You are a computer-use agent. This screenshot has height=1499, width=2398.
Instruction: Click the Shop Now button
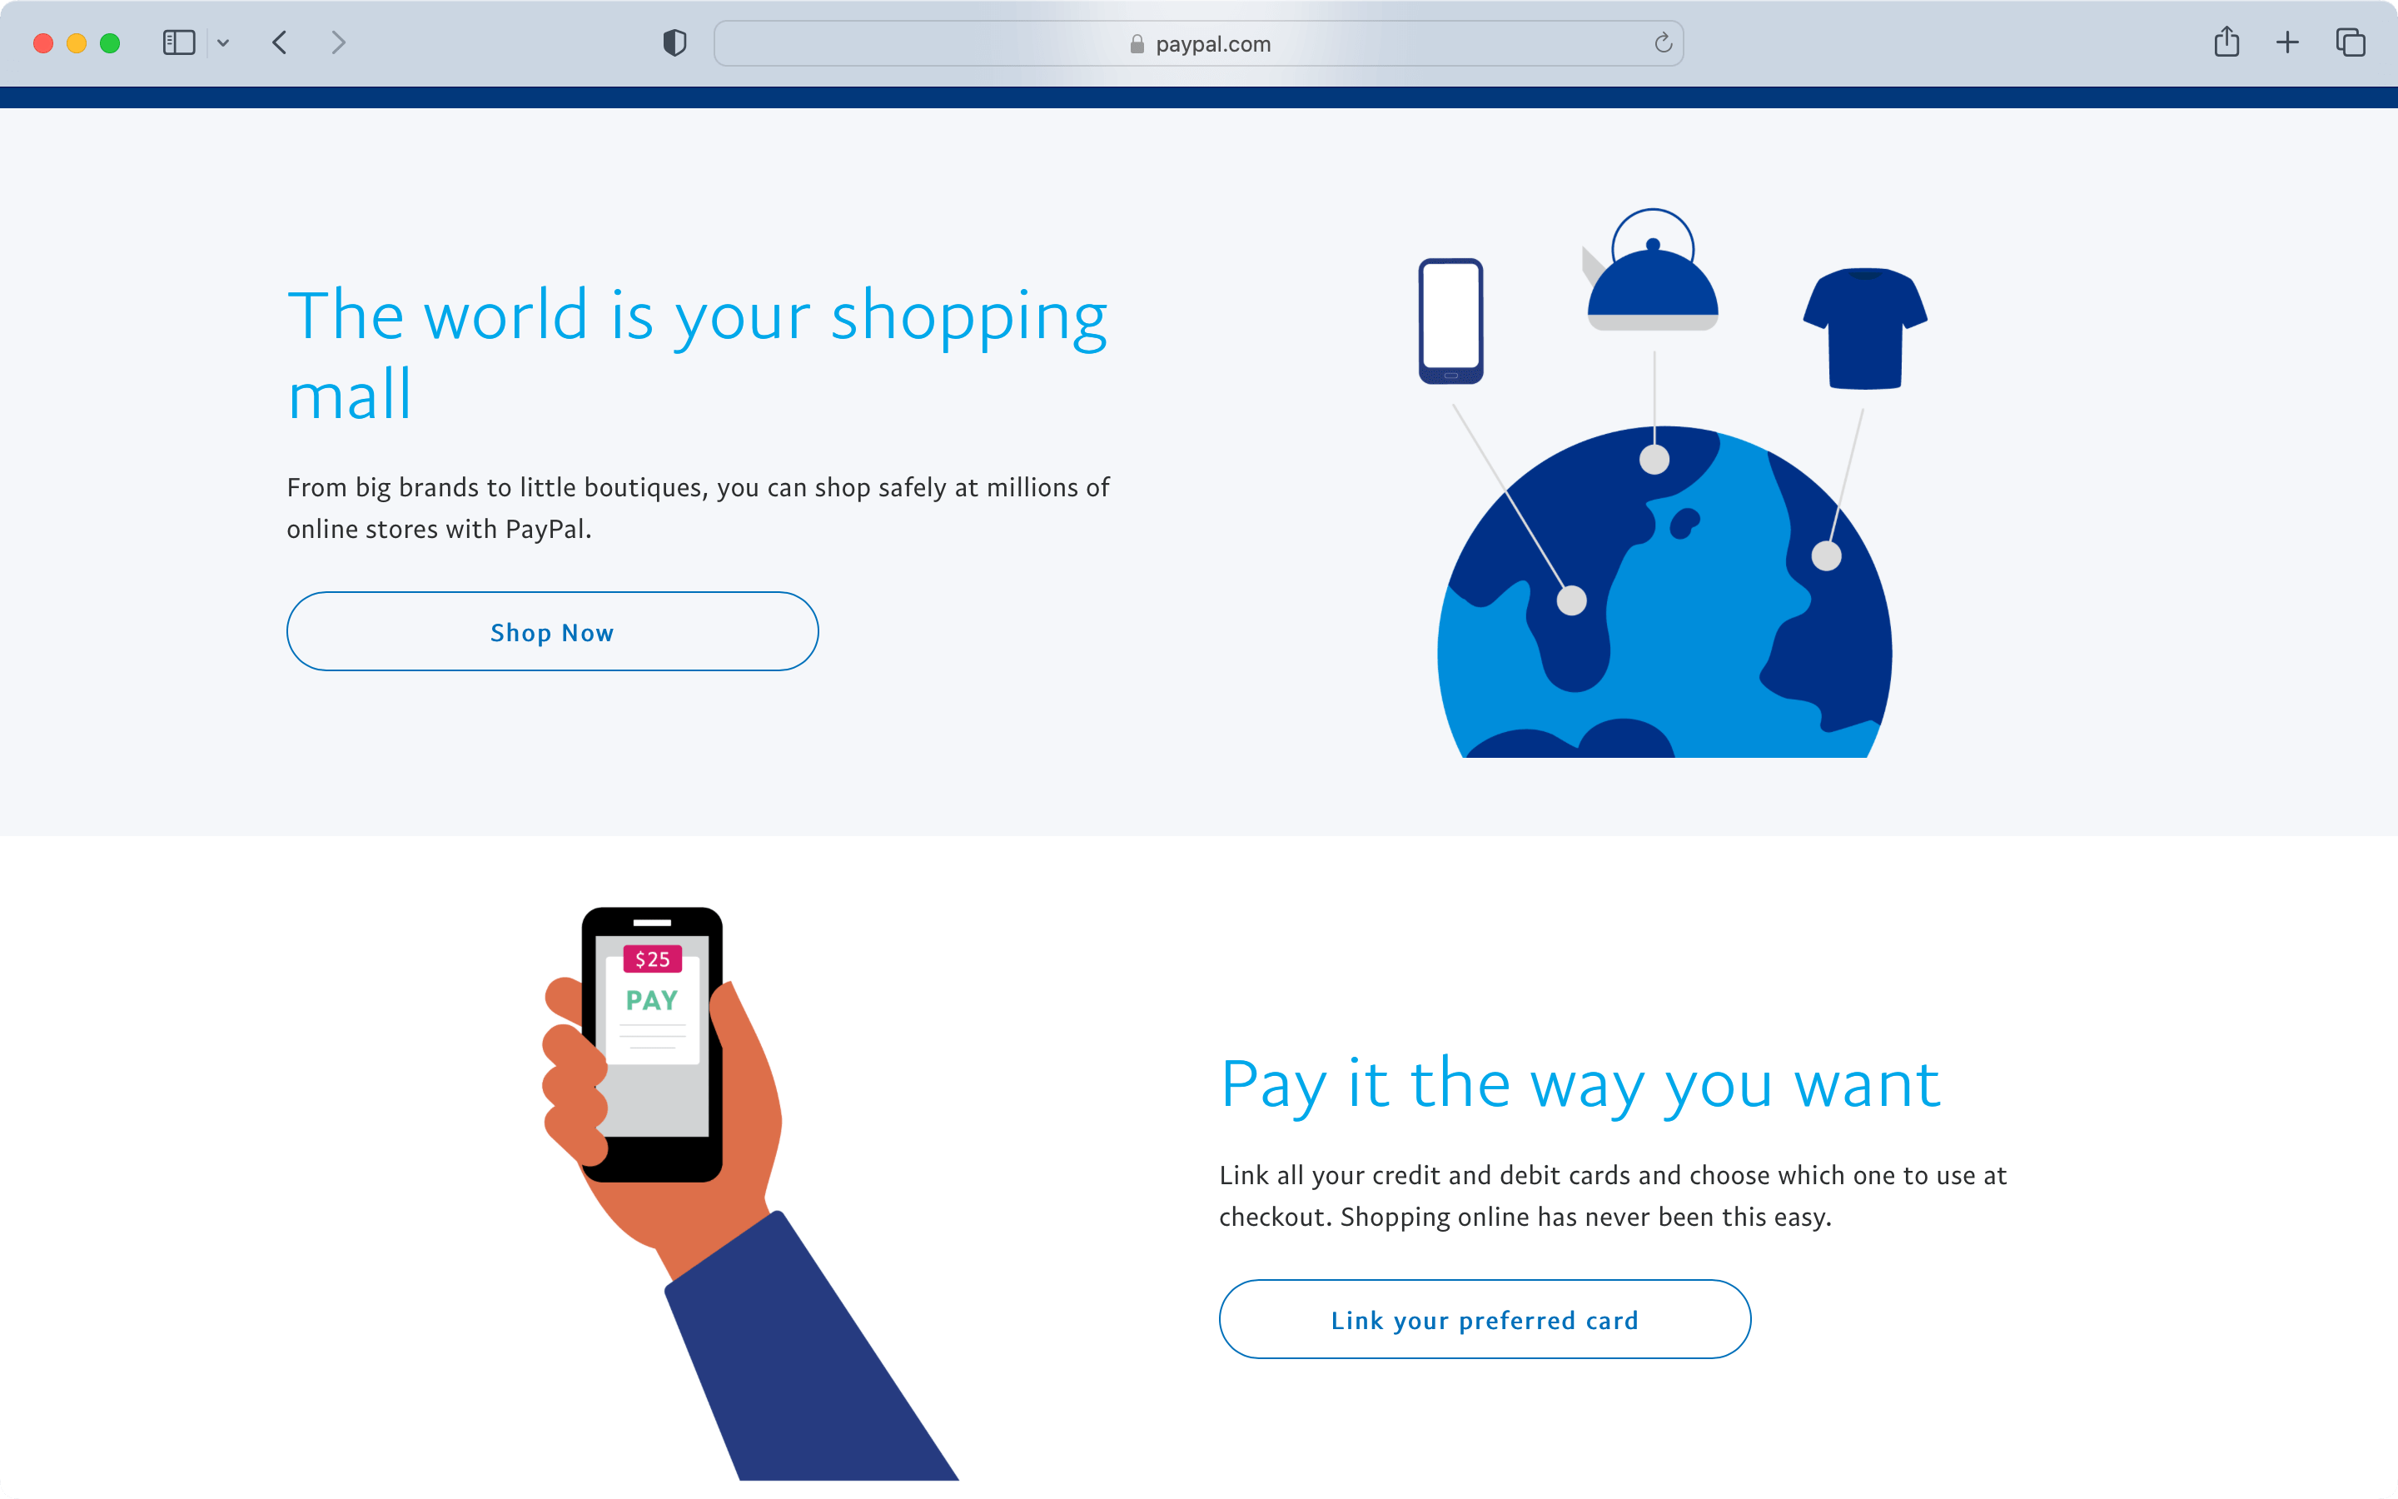pyautogui.click(x=552, y=630)
